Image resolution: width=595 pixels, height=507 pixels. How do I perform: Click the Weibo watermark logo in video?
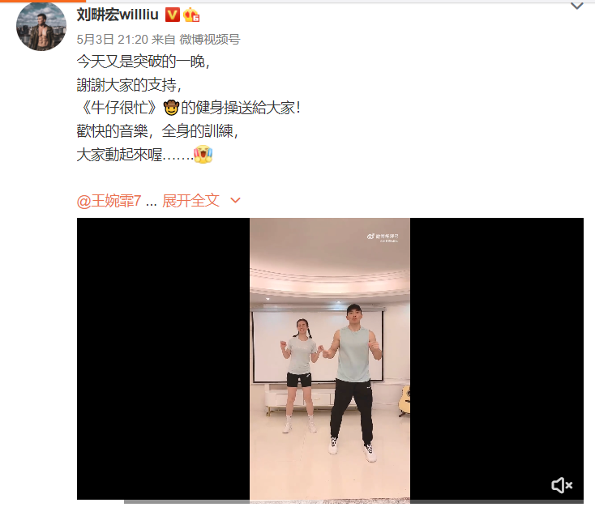pyautogui.click(x=370, y=236)
